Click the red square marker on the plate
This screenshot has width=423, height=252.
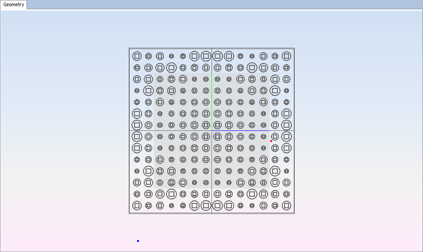(x=271, y=141)
